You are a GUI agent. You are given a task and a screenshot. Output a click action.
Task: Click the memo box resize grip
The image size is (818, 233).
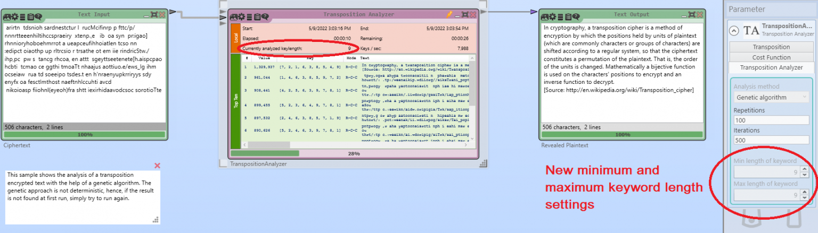(x=156, y=220)
